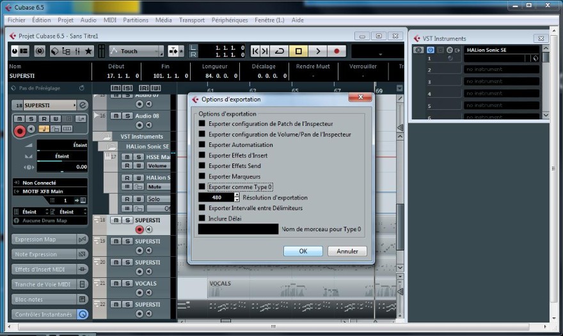Click the horizontal scrollbar at window bottom
Viewport: 563px width, 336px height.
[274, 326]
